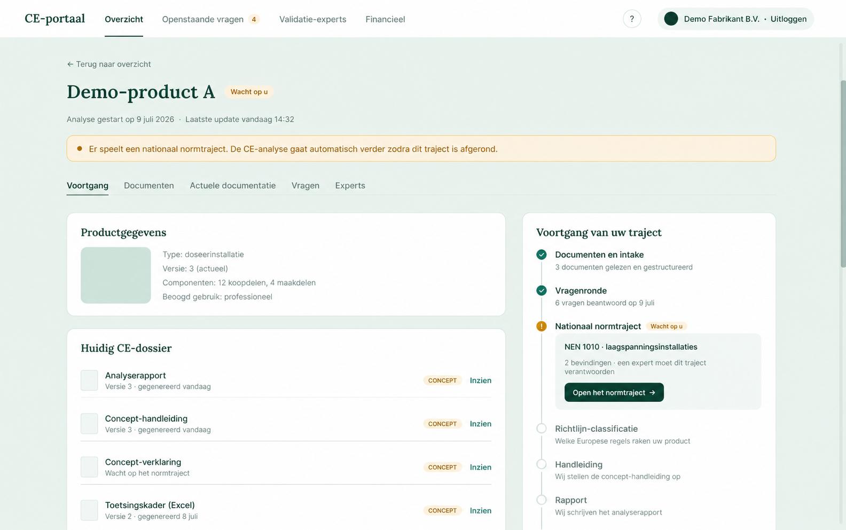Click the CE-portaal logo
The image size is (846, 530).
point(55,19)
